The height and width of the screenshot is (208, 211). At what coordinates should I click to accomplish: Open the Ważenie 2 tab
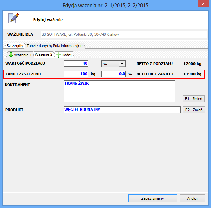[x=44, y=55]
